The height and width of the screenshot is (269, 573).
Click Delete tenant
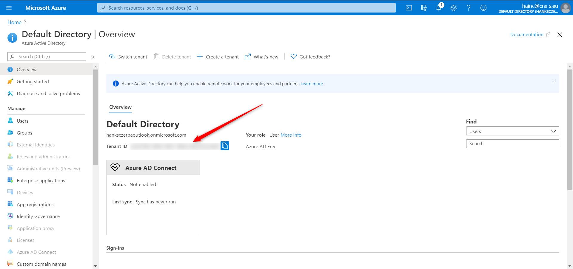click(172, 57)
